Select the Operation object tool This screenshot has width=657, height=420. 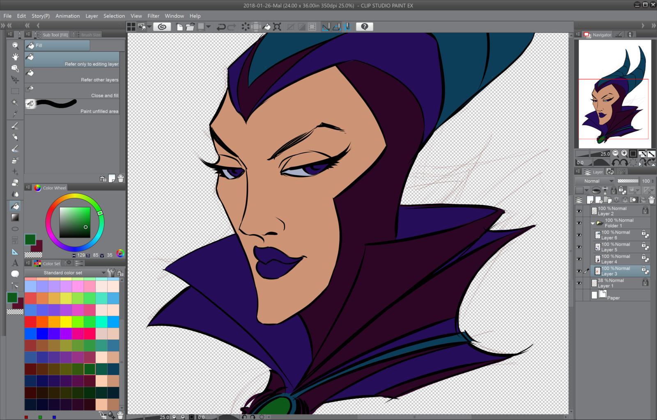coord(15,68)
